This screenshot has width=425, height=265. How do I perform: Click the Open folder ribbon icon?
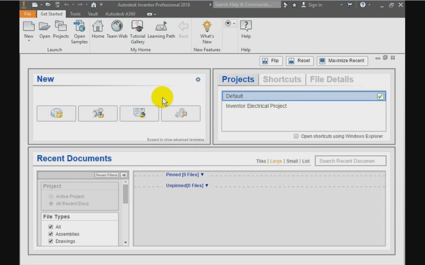(44, 26)
